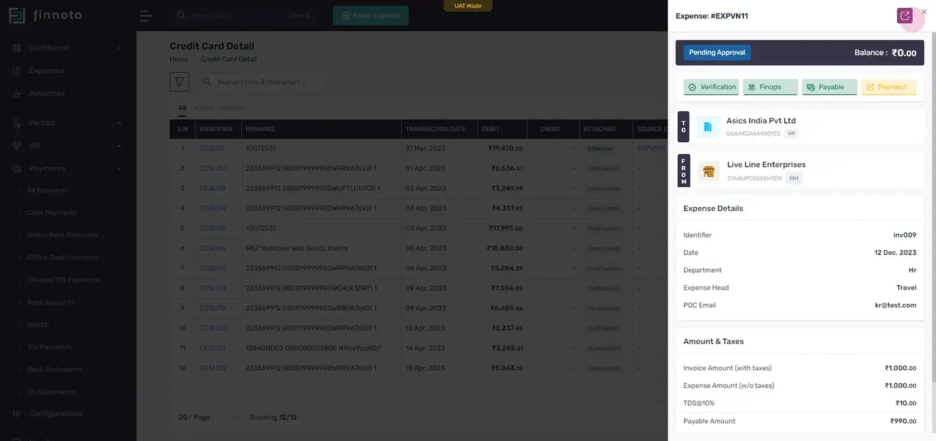
Task: Click the finnoto logo
Action: pyautogui.click(x=45, y=15)
